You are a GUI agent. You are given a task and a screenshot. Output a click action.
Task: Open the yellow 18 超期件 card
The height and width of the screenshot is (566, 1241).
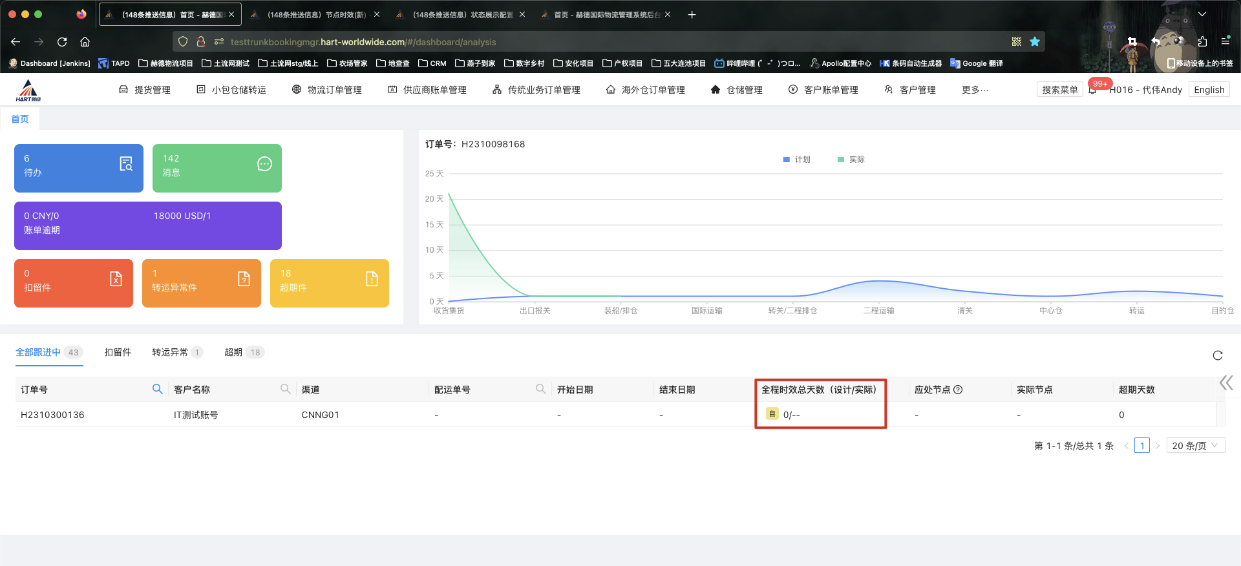[x=329, y=283]
